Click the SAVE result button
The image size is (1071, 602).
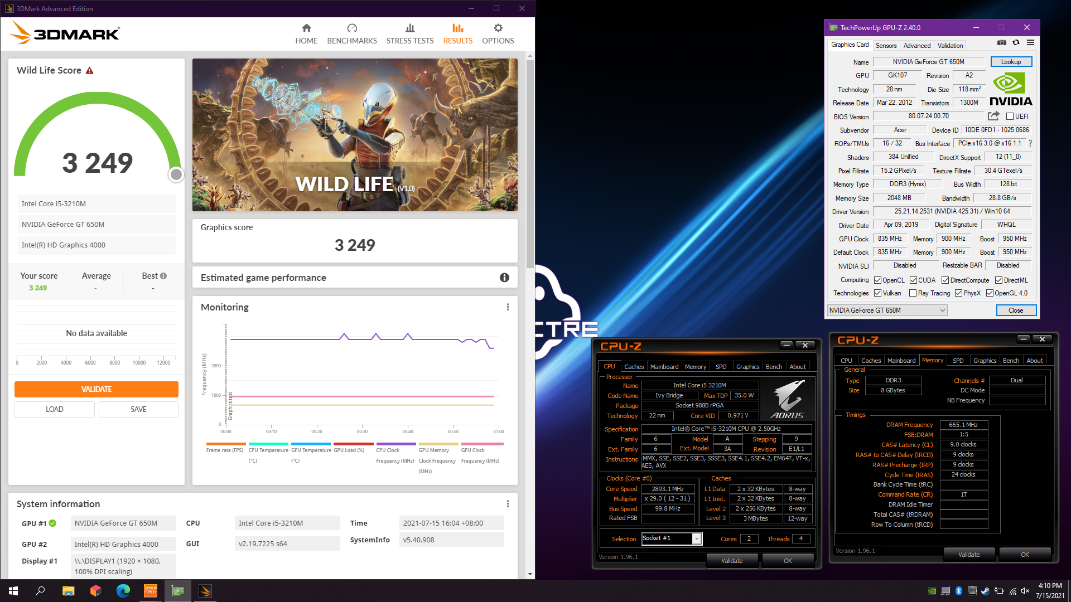point(138,409)
